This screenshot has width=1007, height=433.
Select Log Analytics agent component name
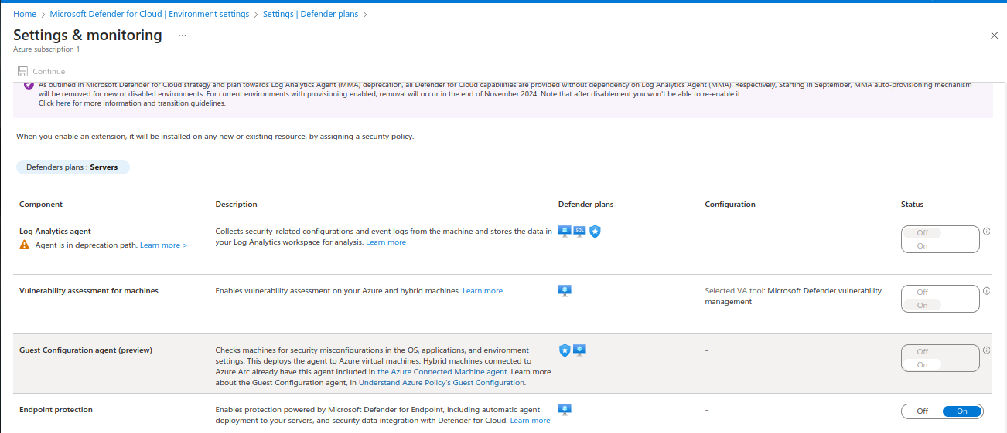tap(55, 232)
